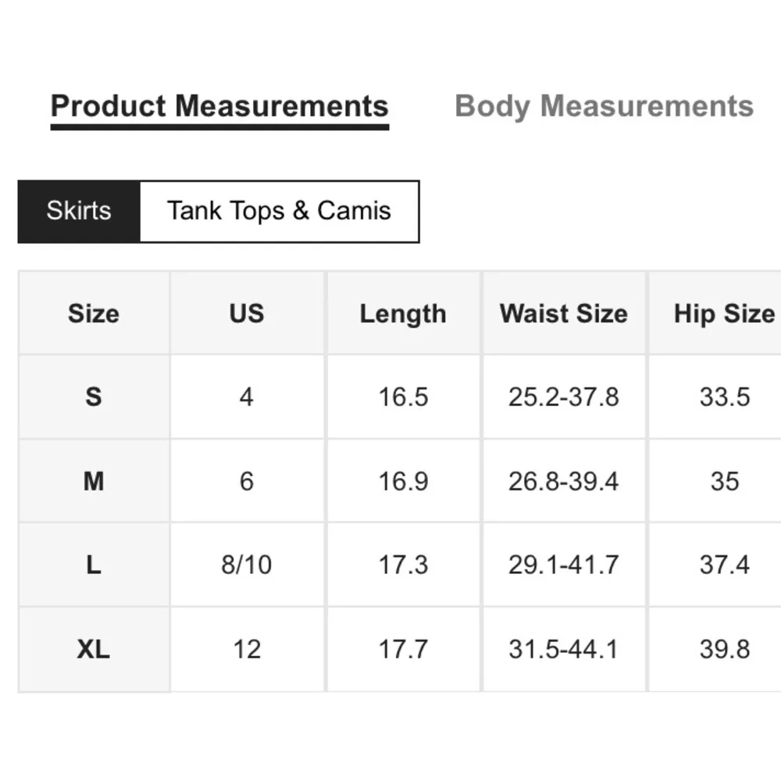Click the US column header
Screen dimensions: 781x781
tap(247, 314)
